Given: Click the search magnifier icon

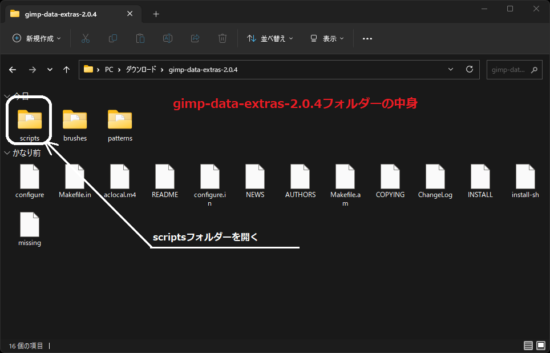Looking at the screenshot, I should (x=534, y=70).
